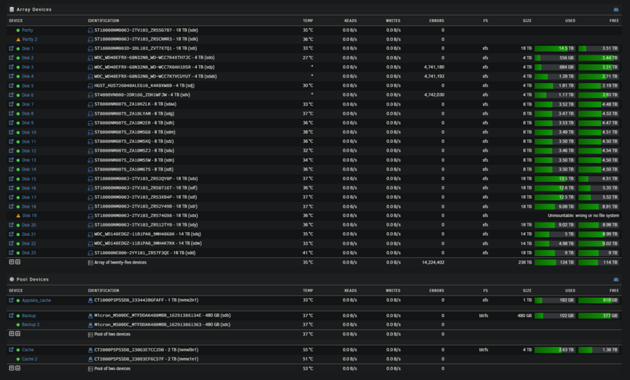
Task: Open the Cache 2 device link
Action: pos(30,359)
